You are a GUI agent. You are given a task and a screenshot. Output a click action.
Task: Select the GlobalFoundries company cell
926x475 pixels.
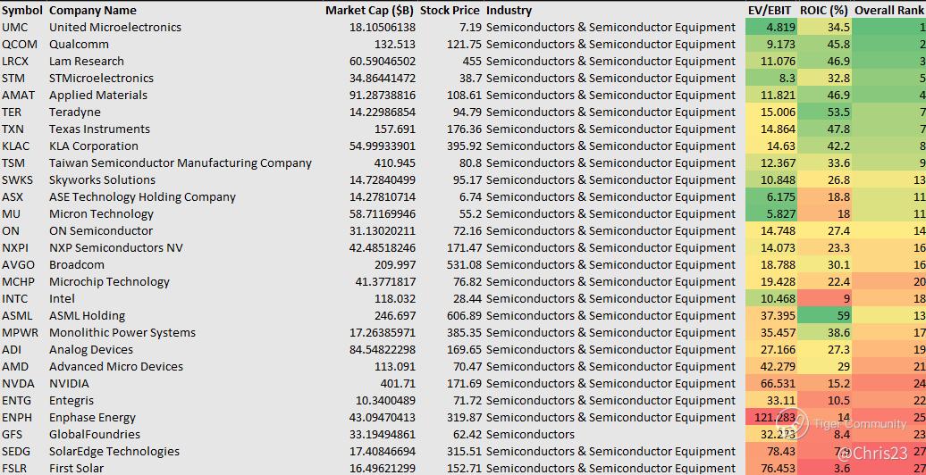[95, 435]
